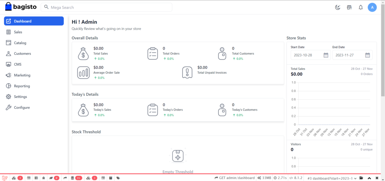Select the Marketing megaphone icon
This screenshot has width=385, height=181.
9,75
